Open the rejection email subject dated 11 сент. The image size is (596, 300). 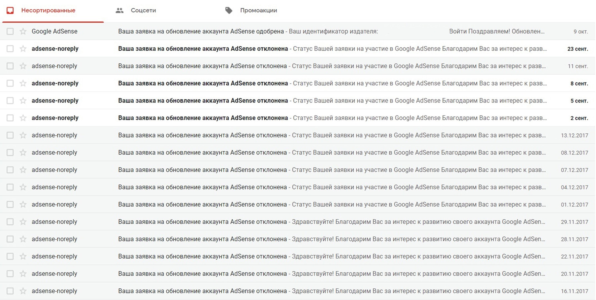202,66
